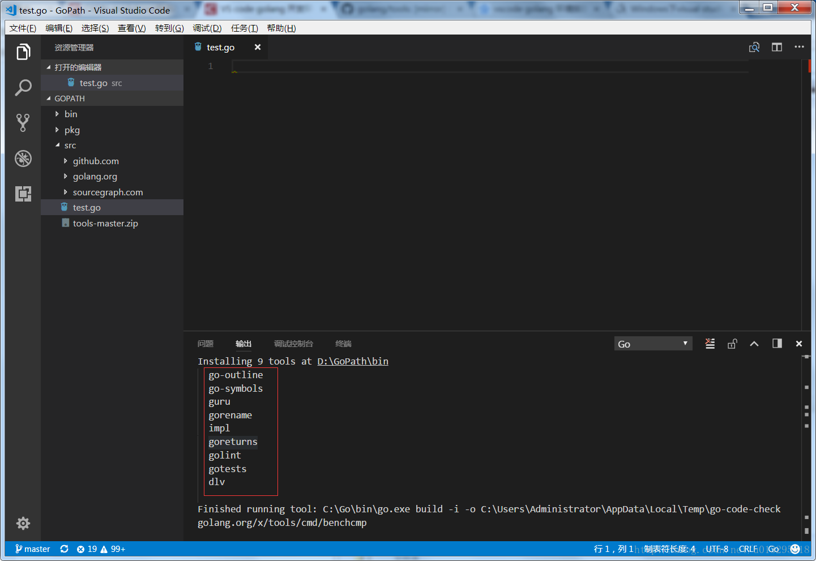This screenshot has width=816, height=561.
Task: Collapse the open editors section
Action: (112, 67)
